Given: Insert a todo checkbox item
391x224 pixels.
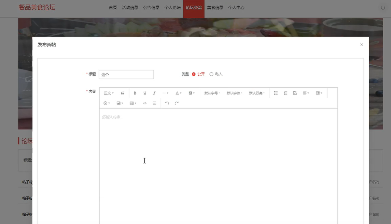Looking at the screenshot, I should pyautogui.click(x=295, y=93).
